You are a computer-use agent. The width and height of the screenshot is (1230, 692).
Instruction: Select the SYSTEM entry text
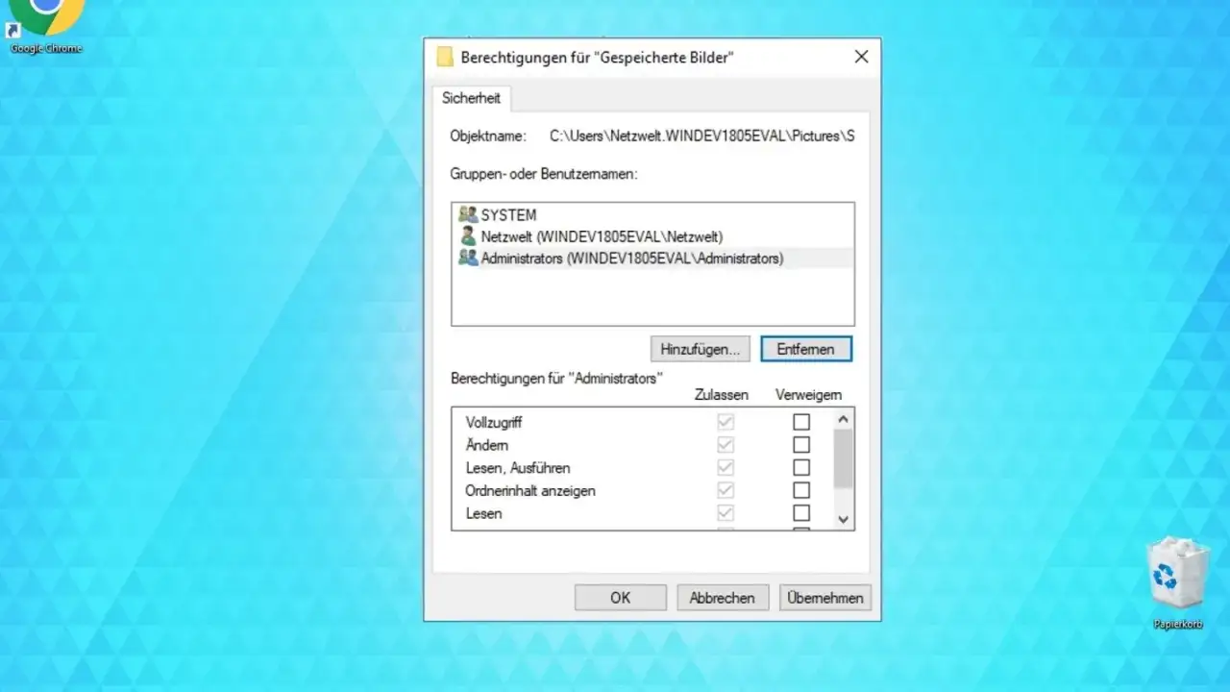click(508, 215)
